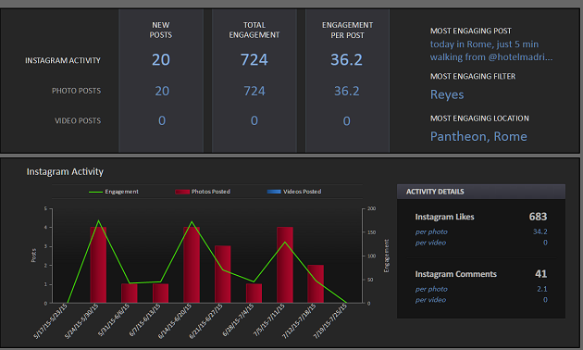Screen dimensions: 583x350
Task: Select the Instagram Activity engagement per post 36.2
Action: (346, 59)
